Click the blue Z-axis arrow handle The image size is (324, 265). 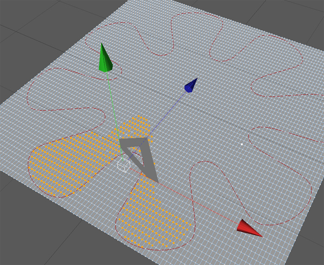[x=191, y=85]
